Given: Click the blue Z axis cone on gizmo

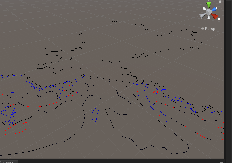Looking at the screenshot, I should (213, 9).
